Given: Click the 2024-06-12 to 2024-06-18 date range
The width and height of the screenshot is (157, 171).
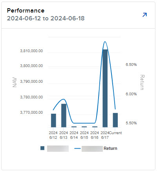Looking at the screenshot, I should [x=46, y=18].
